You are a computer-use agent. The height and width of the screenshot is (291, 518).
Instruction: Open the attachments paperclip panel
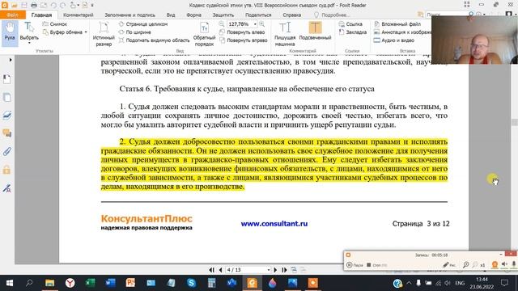point(7,151)
